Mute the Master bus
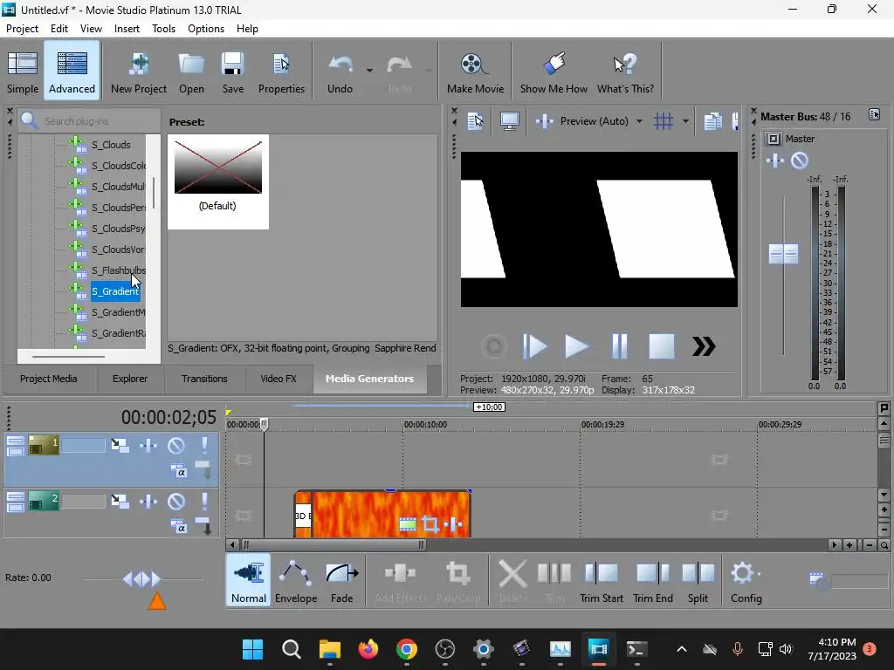Viewport: 894px width, 670px height. (x=800, y=161)
